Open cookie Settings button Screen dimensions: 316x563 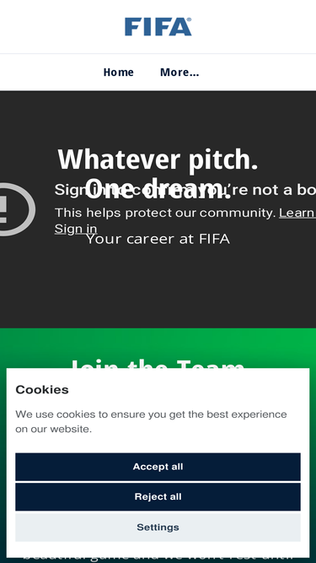[x=158, y=528]
